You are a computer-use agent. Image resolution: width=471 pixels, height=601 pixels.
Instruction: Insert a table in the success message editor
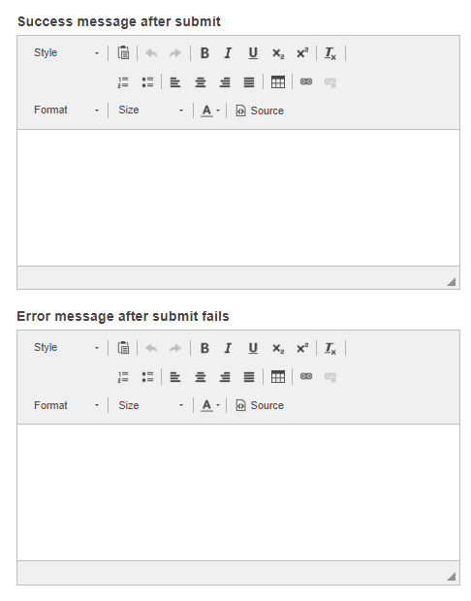pyautogui.click(x=278, y=82)
